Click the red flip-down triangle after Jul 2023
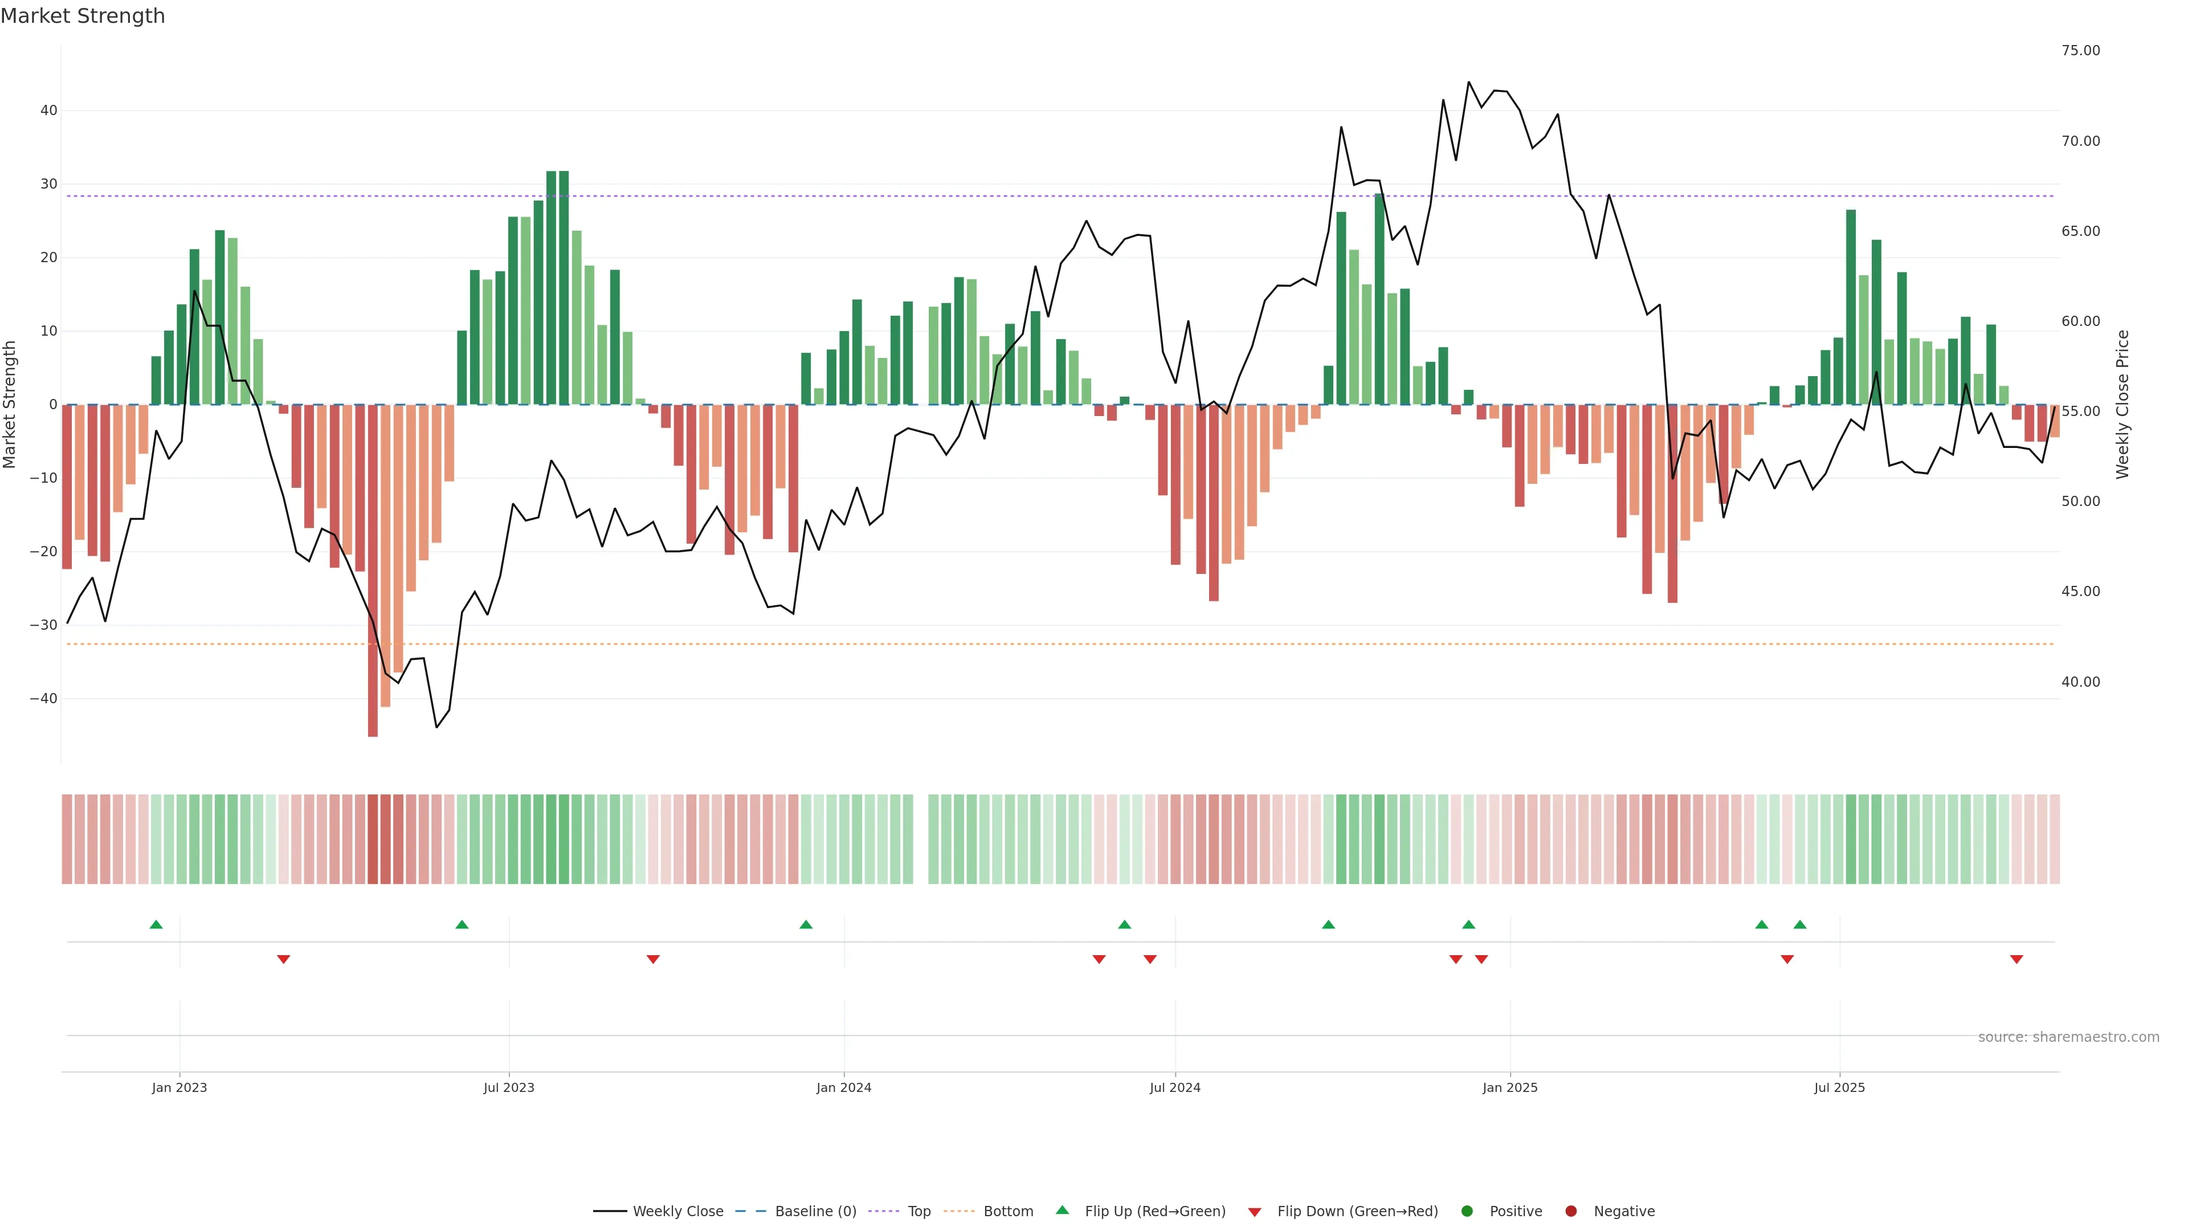The width and height of the screenshot is (2188, 1231). click(x=653, y=959)
